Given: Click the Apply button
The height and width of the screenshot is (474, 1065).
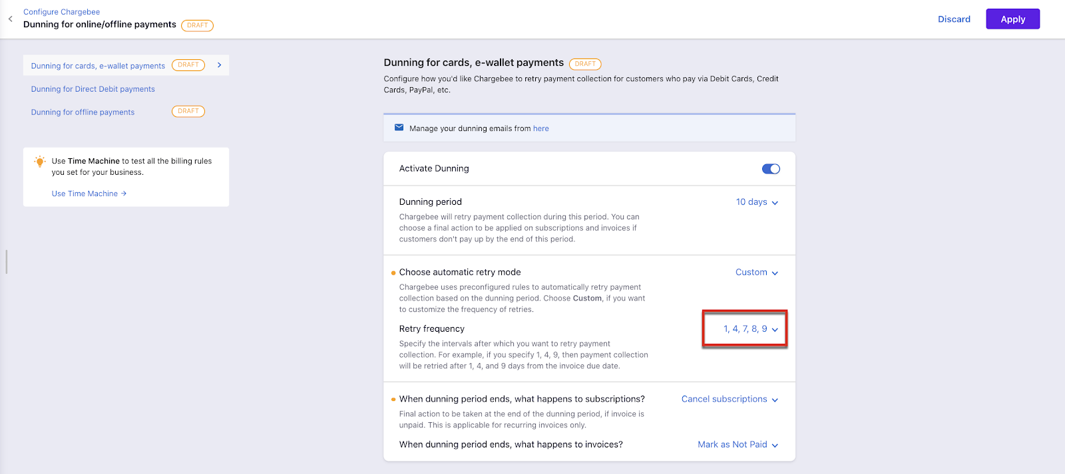Looking at the screenshot, I should tap(1012, 19).
